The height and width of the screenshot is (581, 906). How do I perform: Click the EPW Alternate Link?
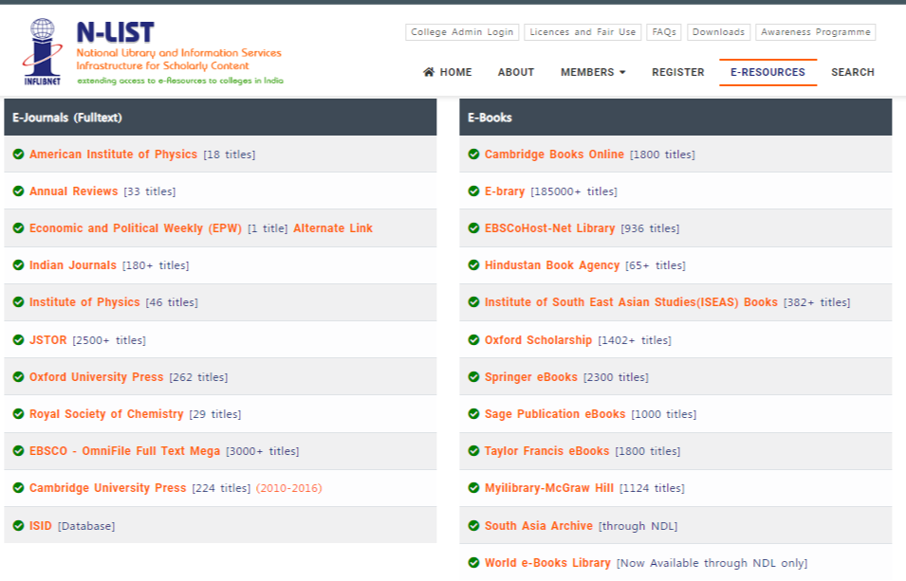pos(333,228)
